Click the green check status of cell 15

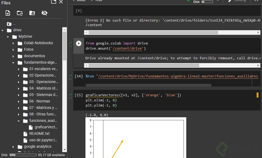[x=71, y=94]
